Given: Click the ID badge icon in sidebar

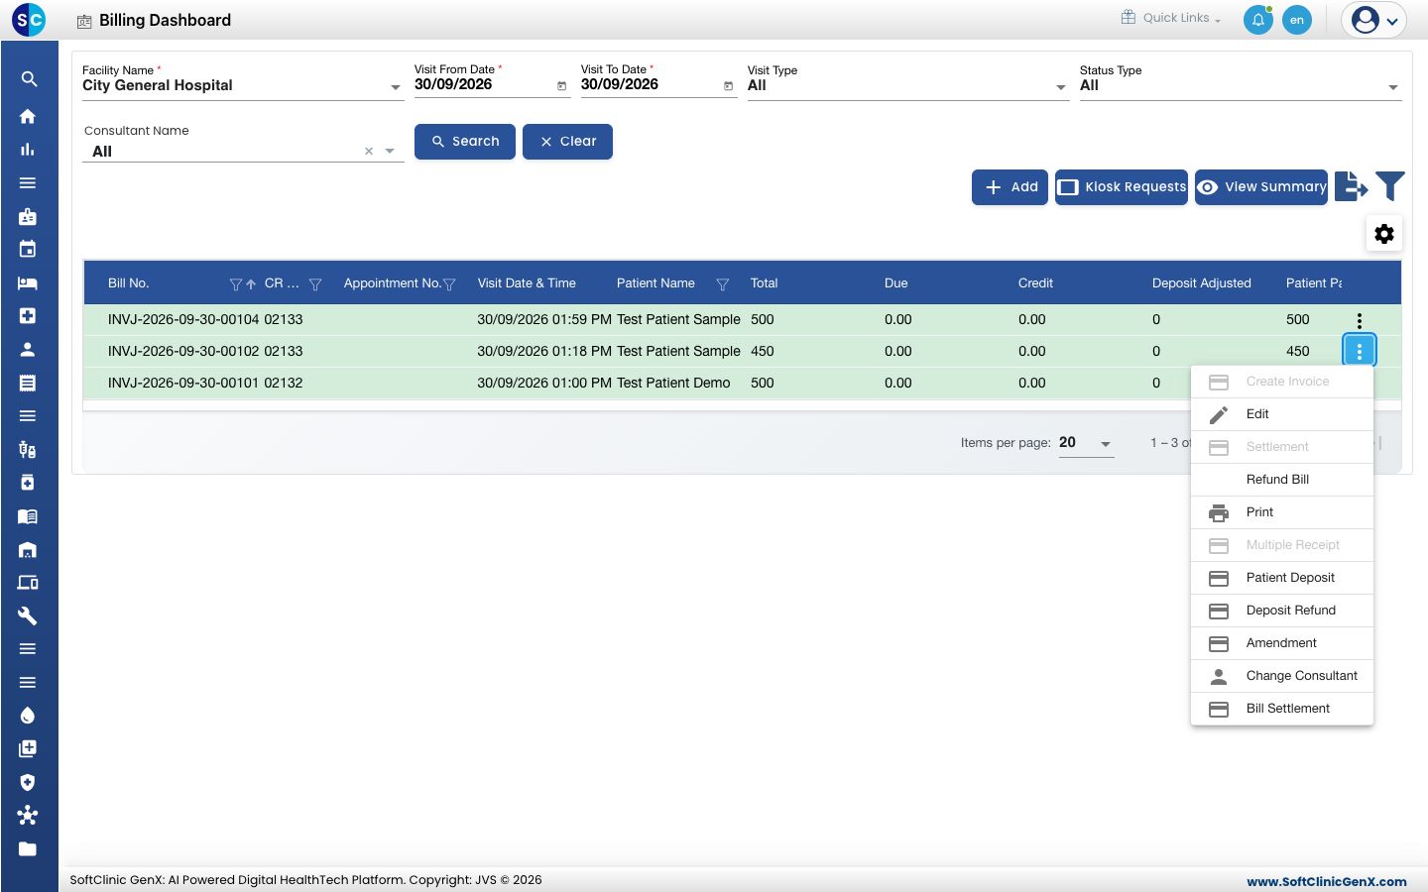Looking at the screenshot, I should [x=28, y=216].
